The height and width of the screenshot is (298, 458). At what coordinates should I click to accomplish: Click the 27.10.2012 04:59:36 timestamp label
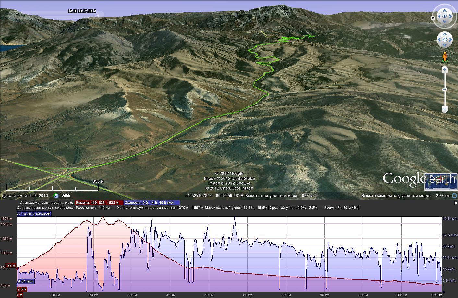point(34,214)
